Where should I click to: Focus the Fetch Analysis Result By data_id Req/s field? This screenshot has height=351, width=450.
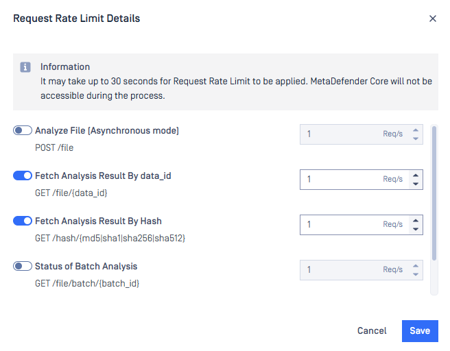tap(355, 180)
